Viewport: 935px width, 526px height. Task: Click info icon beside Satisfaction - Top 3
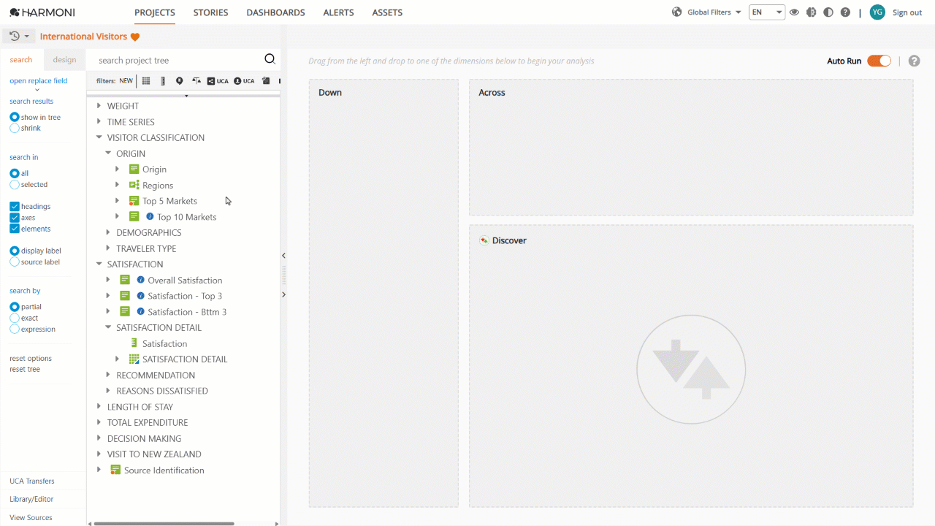click(141, 296)
